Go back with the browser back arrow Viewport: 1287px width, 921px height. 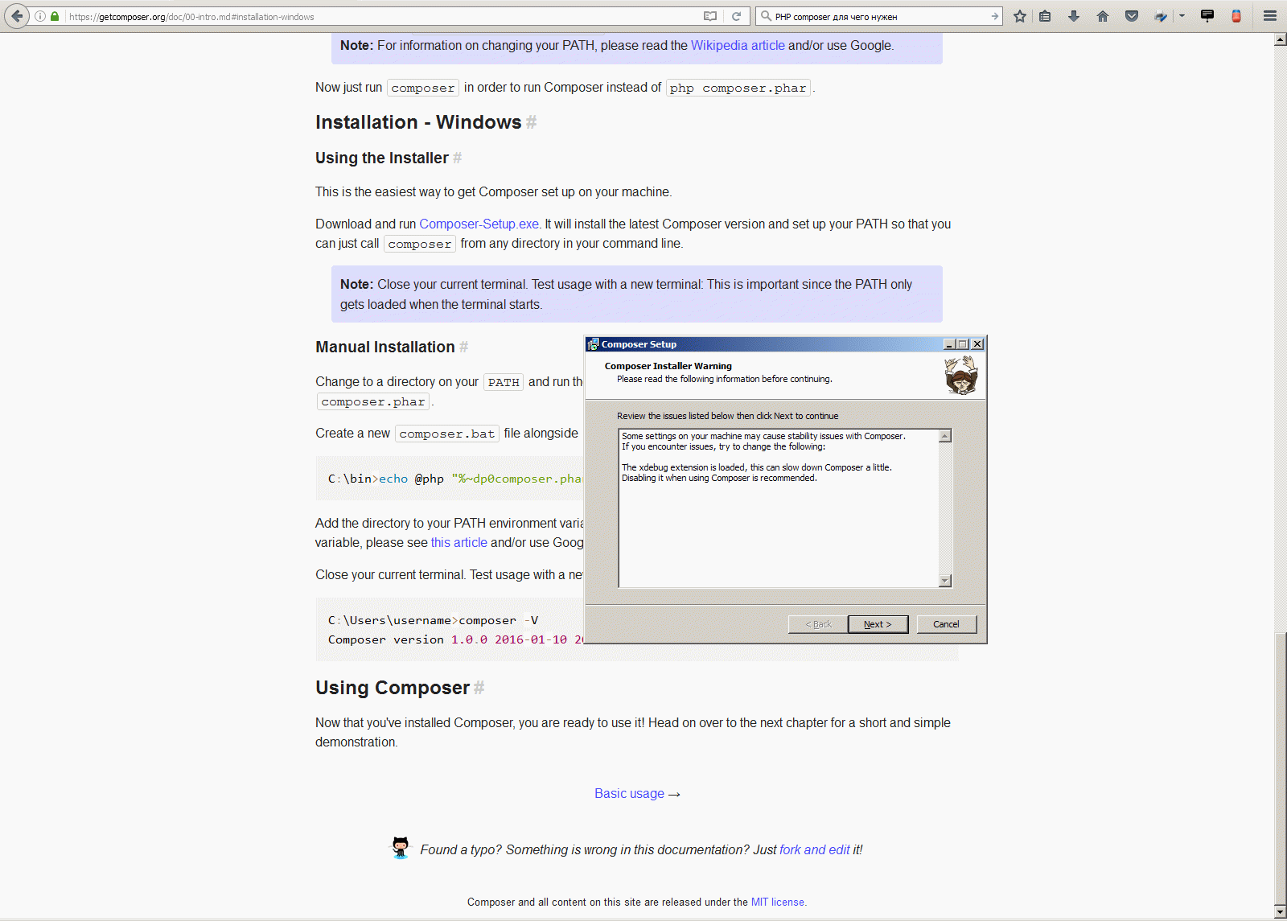[17, 16]
